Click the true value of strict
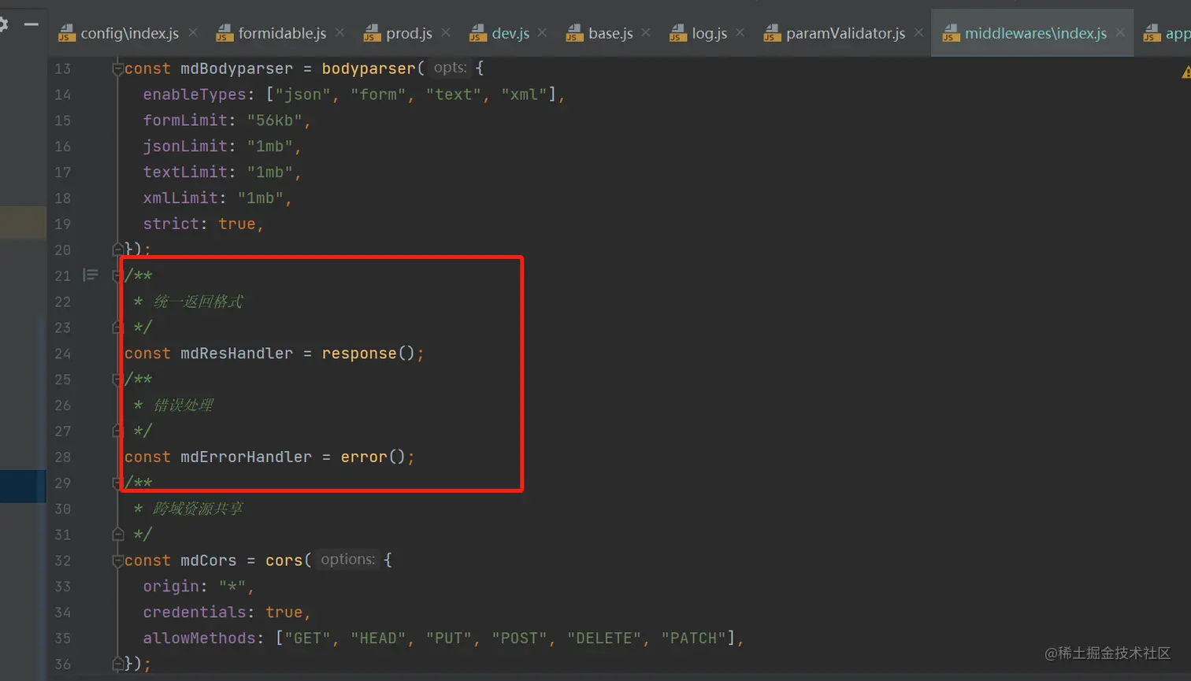The image size is (1191, 681). tap(237, 224)
